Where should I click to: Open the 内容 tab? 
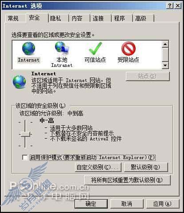pos(77,18)
